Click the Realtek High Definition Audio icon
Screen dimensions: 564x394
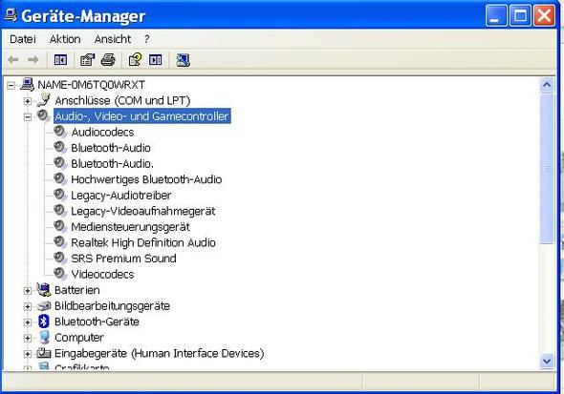pos(60,242)
